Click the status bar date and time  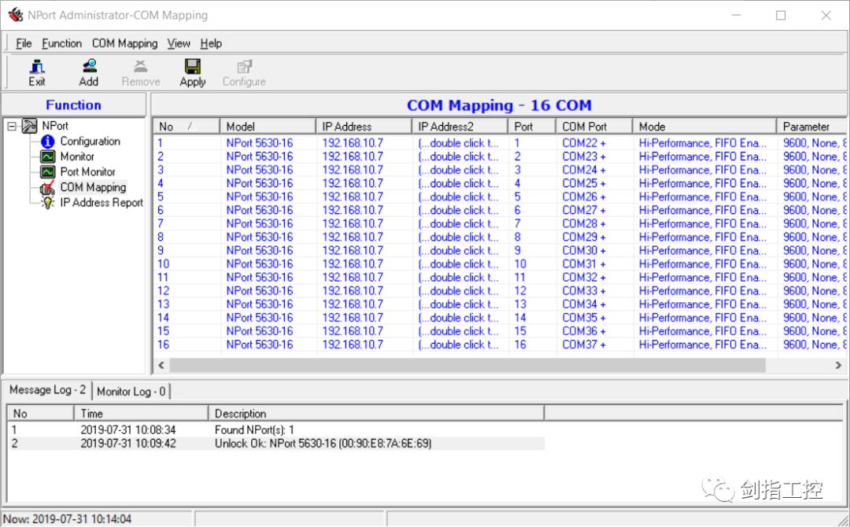[67, 519]
